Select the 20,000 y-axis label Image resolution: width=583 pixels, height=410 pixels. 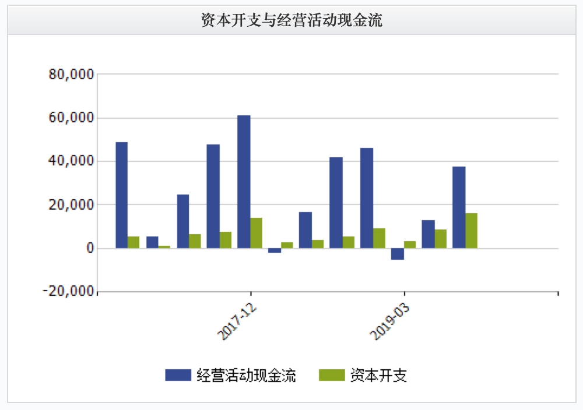click(x=72, y=205)
